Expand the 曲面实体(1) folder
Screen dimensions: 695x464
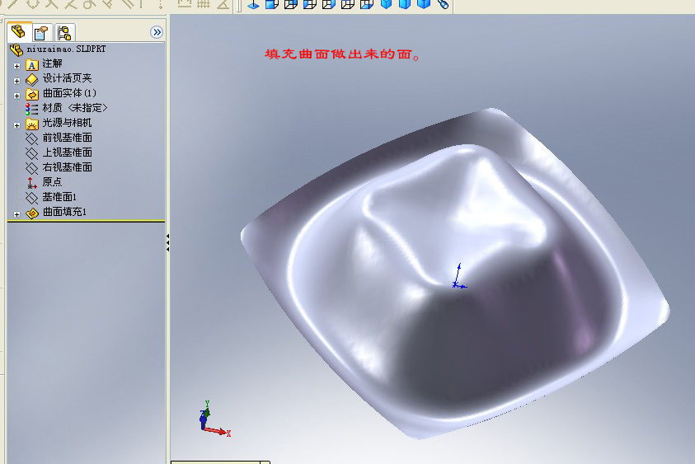[x=16, y=96]
